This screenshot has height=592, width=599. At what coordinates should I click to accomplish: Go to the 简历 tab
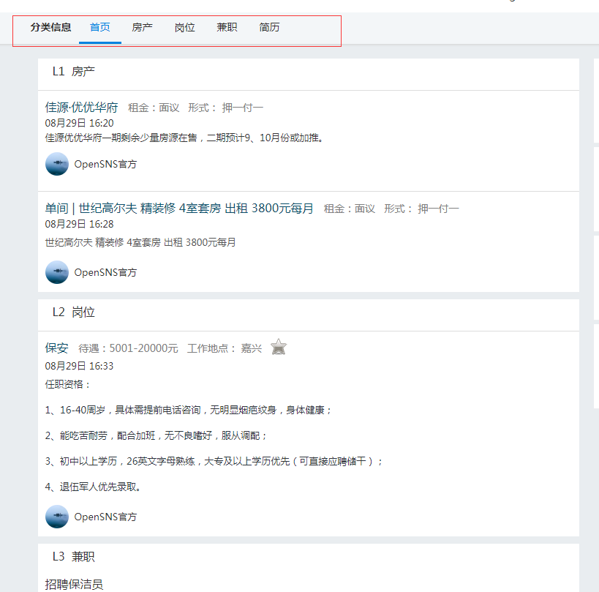(x=269, y=28)
